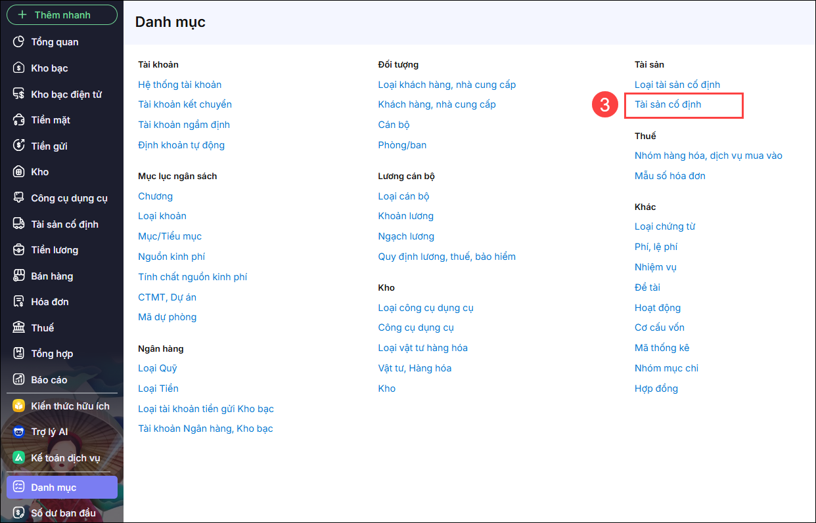The width and height of the screenshot is (816, 523).
Task: Select the Hóa đơn invoice icon
Action: point(19,302)
